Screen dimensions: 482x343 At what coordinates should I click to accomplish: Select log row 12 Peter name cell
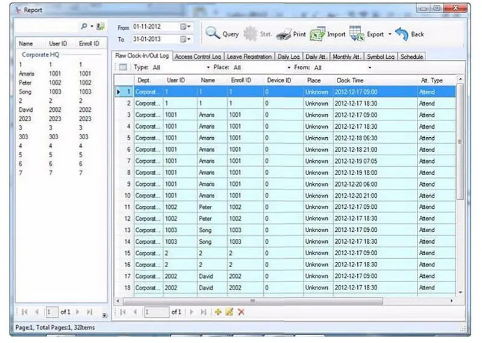click(212, 218)
